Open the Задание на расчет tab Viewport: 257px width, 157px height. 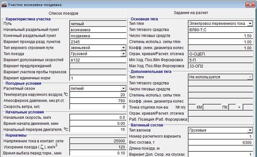(192, 13)
